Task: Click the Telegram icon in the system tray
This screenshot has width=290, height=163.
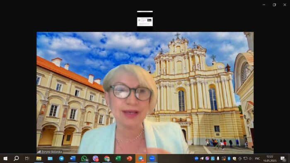Action: click(x=202, y=158)
